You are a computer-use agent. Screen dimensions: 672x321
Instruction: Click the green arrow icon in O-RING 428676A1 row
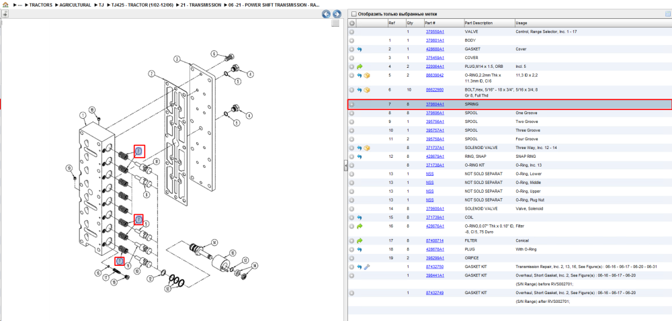click(x=359, y=226)
